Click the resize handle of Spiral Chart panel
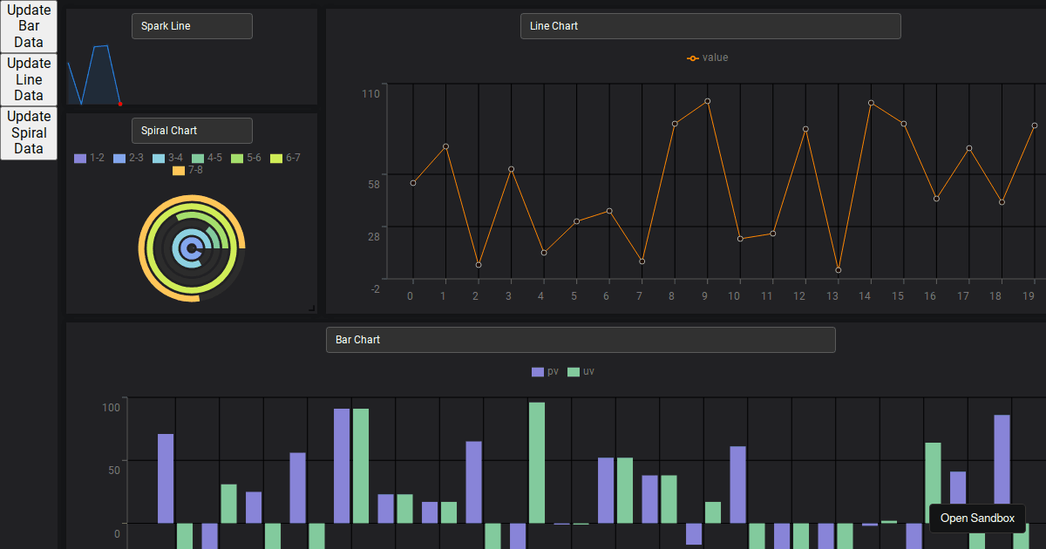This screenshot has height=549, width=1046. click(312, 308)
